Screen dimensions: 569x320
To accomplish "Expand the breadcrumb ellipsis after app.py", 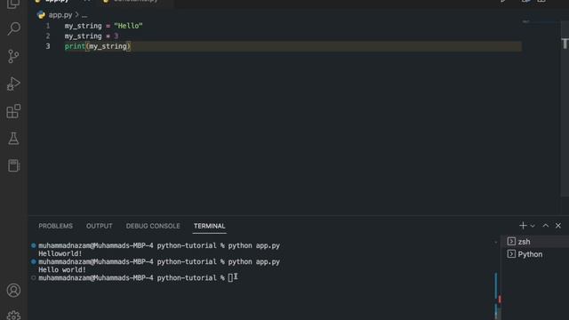I will [84, 15].
